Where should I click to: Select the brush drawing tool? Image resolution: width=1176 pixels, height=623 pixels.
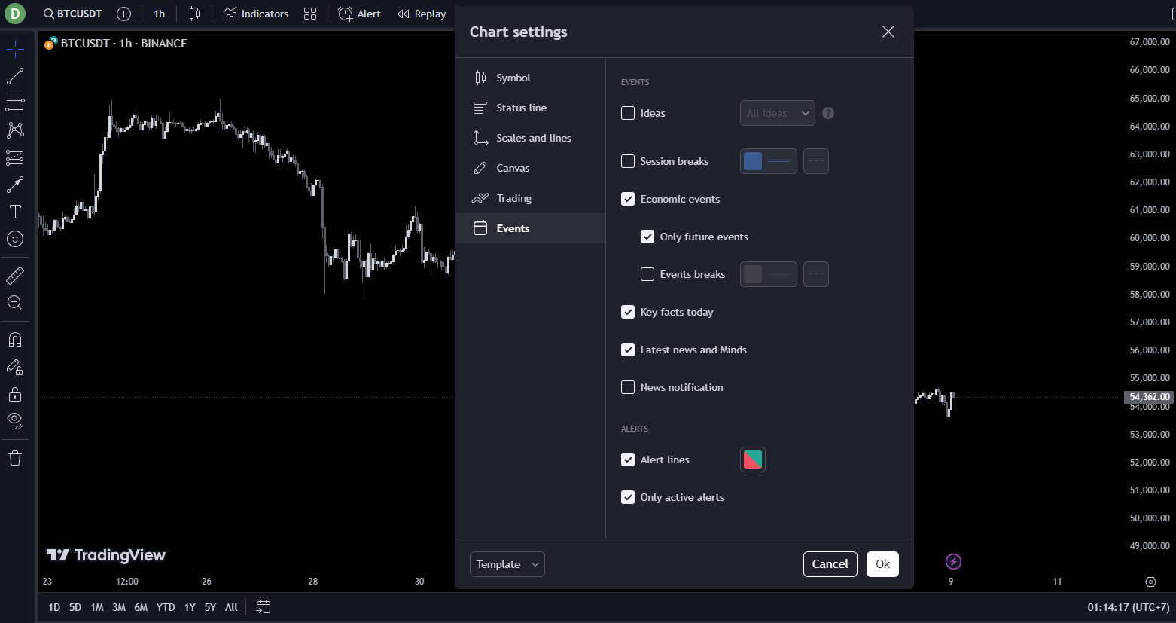(x=15, y=185)
